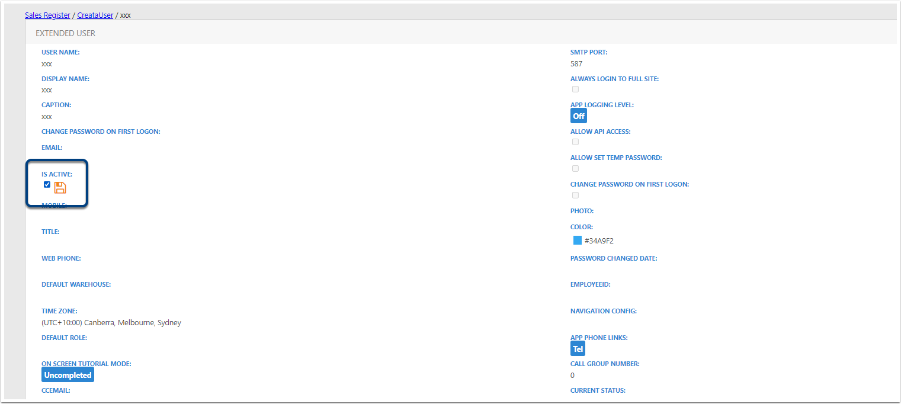
Task: Click the EMAIL field label
Action: coord(52,148)
